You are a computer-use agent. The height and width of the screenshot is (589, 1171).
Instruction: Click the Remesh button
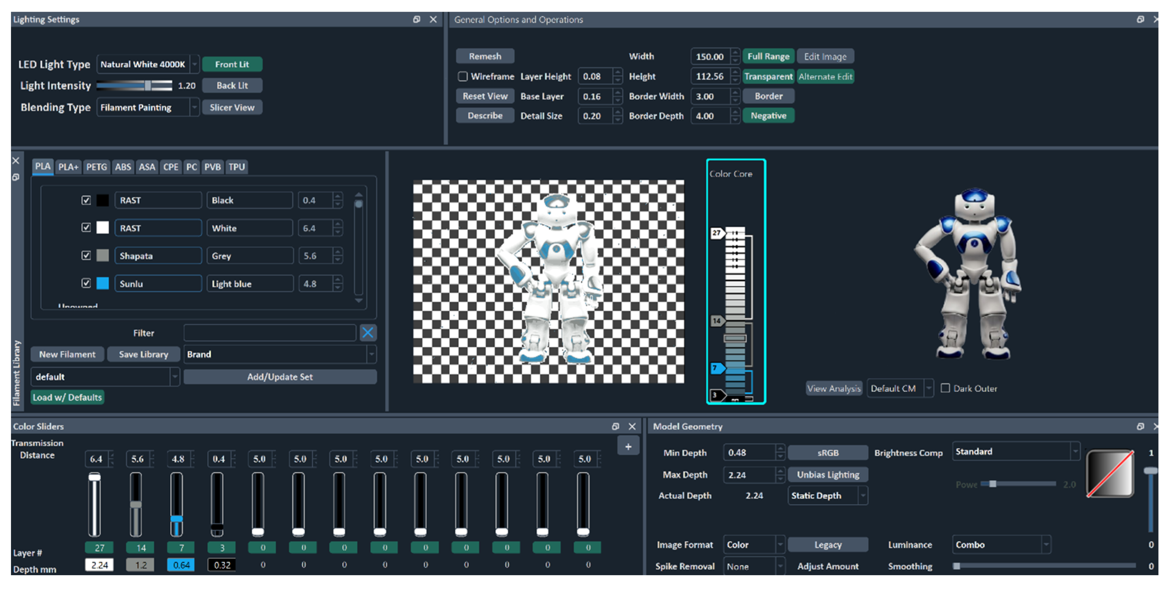485,56
